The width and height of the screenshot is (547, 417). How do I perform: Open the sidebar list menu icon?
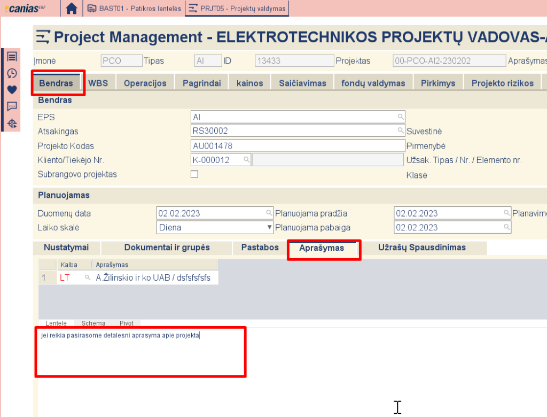pos(12,57)
